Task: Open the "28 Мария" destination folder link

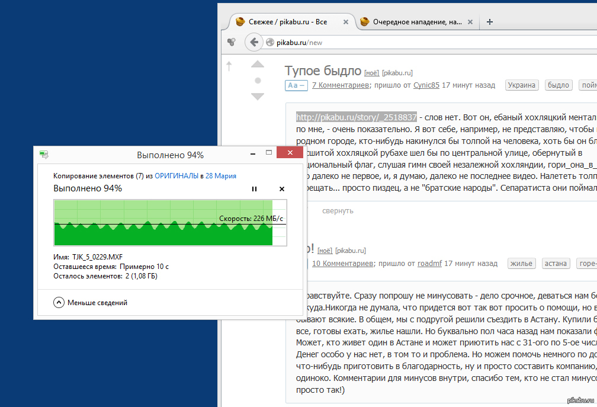Action: click(x=221, y=176)
